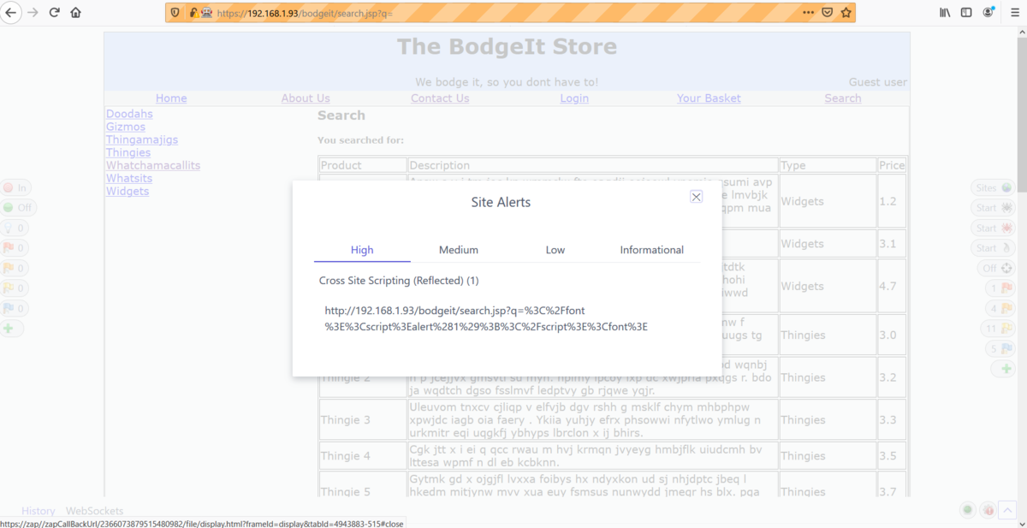
Task: Open the Sites tree tool
Action: pos(994,187)
